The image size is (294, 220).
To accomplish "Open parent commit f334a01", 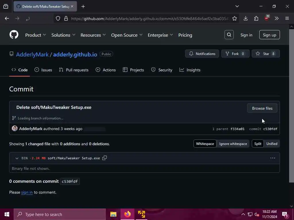I will tap(237, 129).
